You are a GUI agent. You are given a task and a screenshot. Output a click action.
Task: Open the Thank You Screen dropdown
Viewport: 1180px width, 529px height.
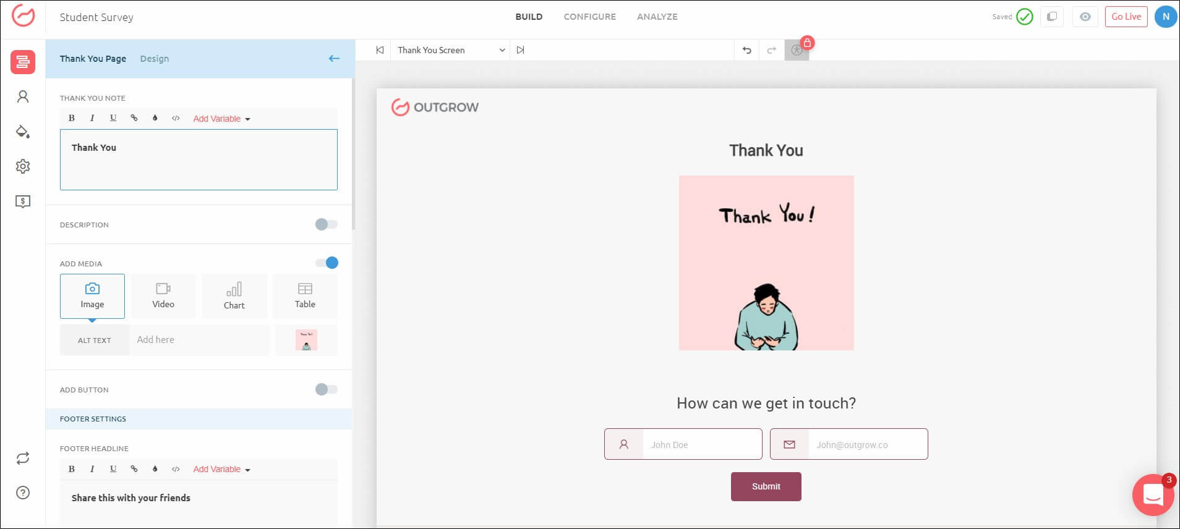pyautogui.click(x=451, y=50)
